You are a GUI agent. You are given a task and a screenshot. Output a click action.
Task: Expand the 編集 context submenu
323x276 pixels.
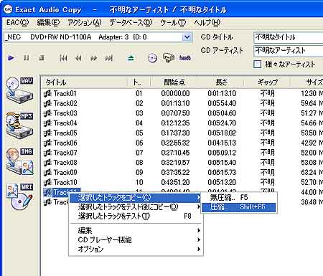coord(135,230)
